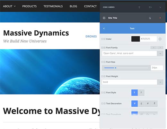Open the PRODUCTS navigation item
167x129 pixels.
[30, 6]
